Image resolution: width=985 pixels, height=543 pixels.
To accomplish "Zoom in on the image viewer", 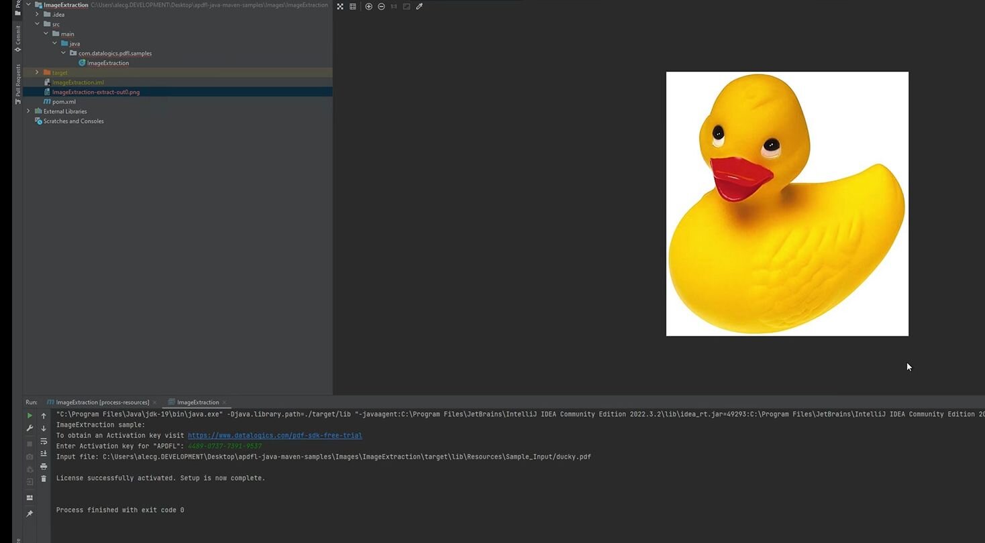I will tap(368, 7).
